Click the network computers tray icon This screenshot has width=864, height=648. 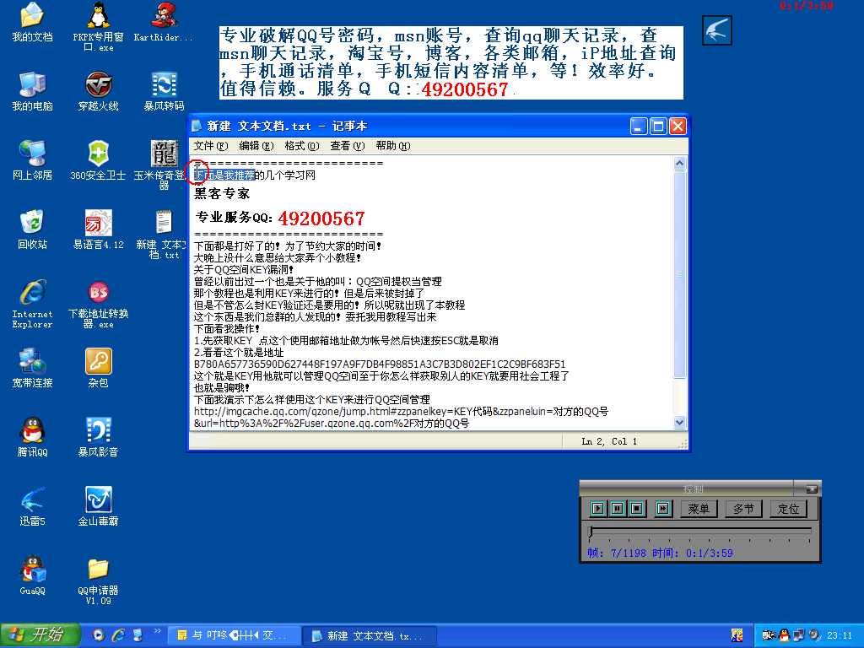[799, 635]
